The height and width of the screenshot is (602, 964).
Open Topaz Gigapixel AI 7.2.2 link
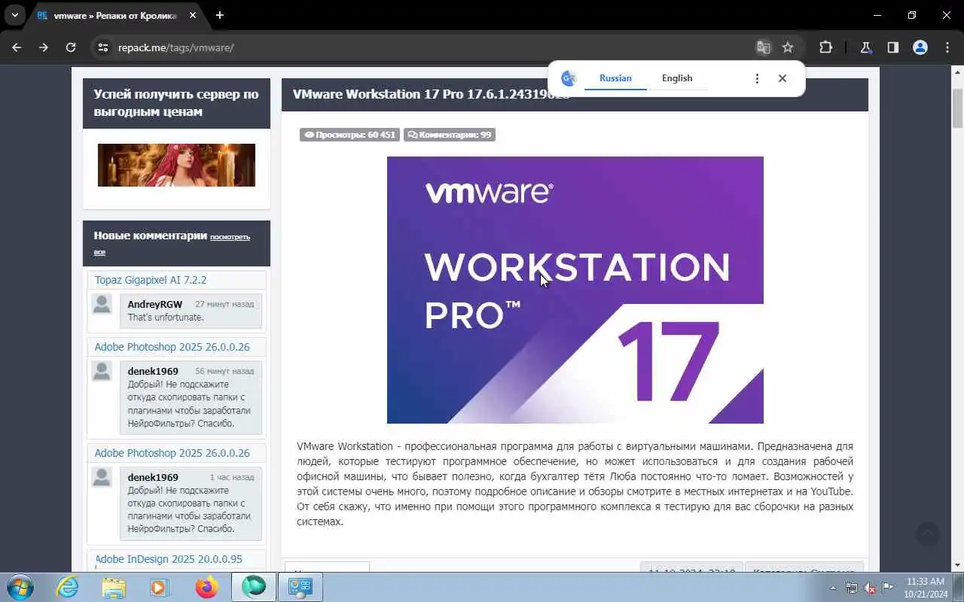(x=151, y=280)
